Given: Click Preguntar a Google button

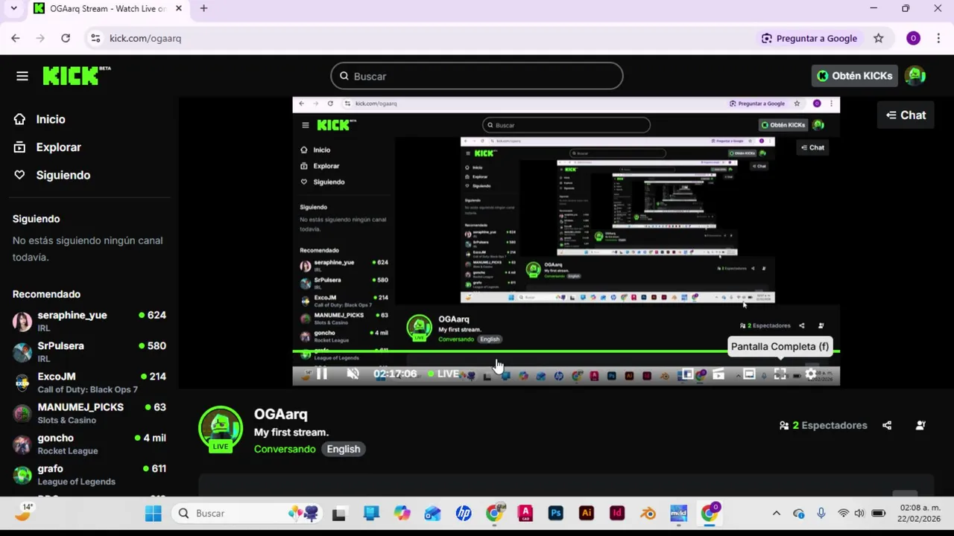Looking at the screenshot, I should pyautogui.click(x=809, y=38).
